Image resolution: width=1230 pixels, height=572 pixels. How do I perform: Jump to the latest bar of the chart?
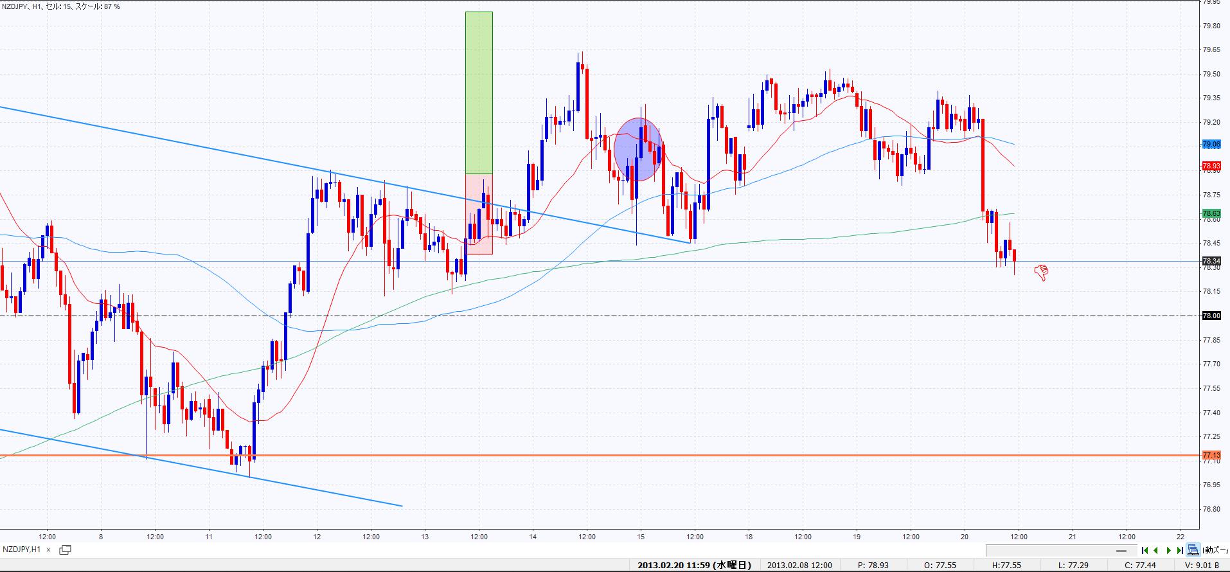click(x=1180, y=550)
